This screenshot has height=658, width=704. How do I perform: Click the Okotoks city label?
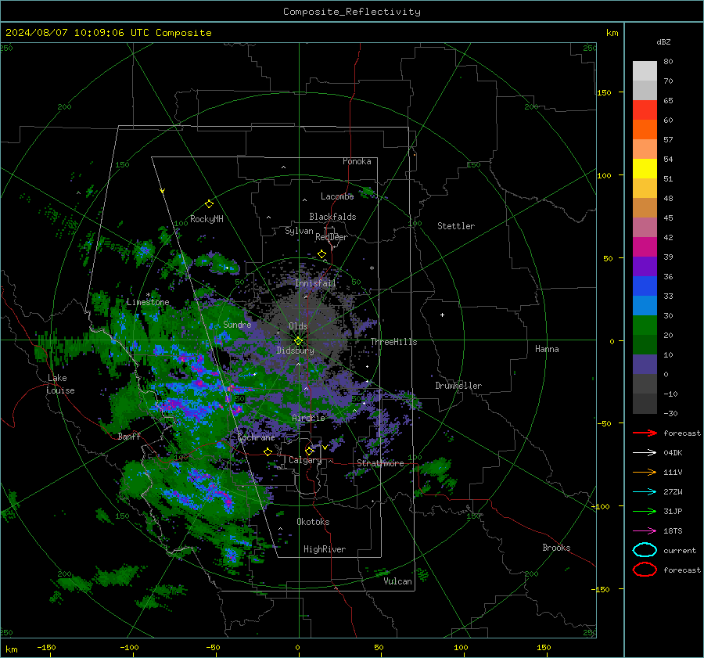[x=313, y=522]
